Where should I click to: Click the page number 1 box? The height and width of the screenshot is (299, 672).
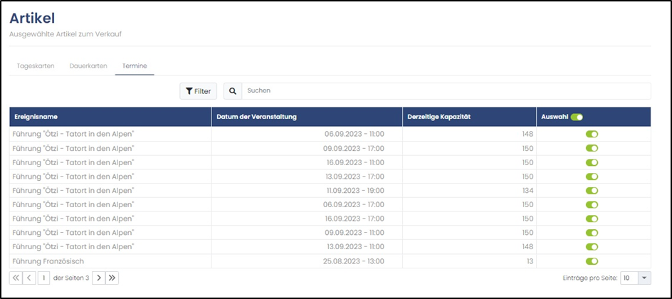click(x=43, y=278)
